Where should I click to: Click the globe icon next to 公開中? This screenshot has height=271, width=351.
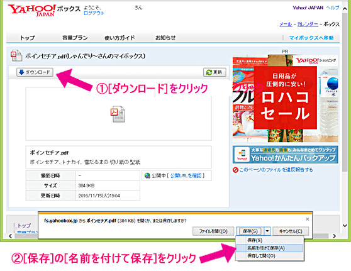click(x=147, y=175)
